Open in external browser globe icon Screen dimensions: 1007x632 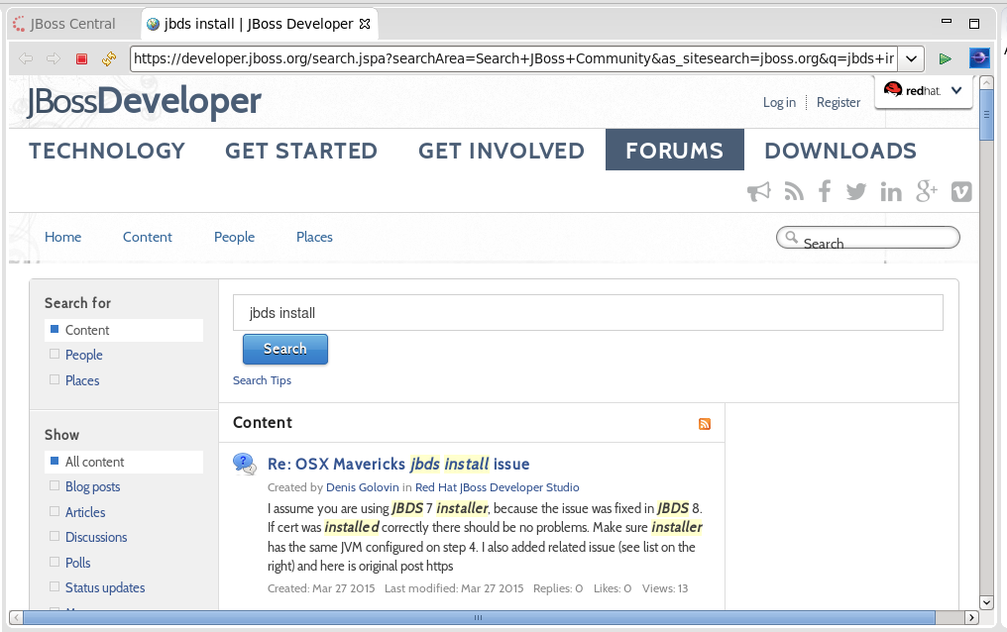pos(979,58)
